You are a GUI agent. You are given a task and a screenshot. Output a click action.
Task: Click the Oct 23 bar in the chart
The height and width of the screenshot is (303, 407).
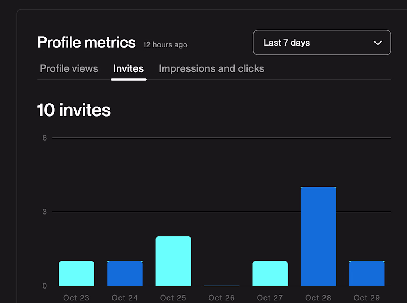[77, 273]
